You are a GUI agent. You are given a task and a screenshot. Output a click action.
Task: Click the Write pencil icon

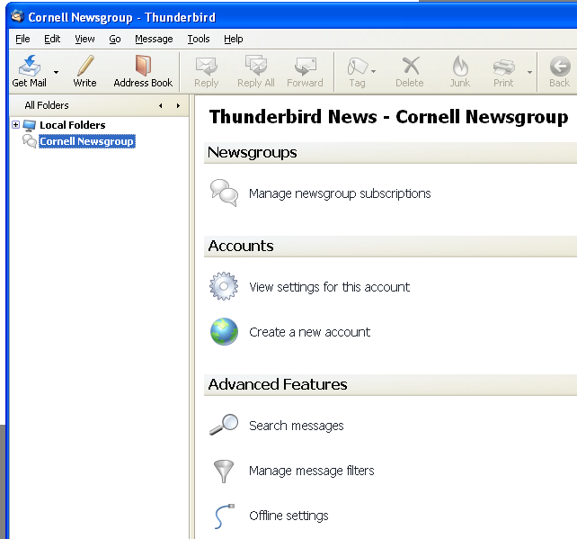84,67
